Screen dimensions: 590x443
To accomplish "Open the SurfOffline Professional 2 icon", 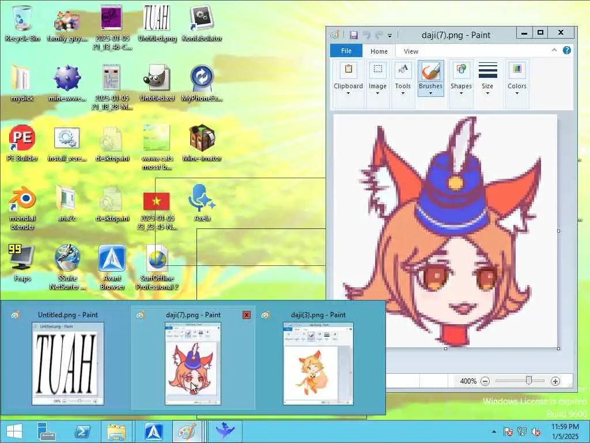I will coord(157,266).
